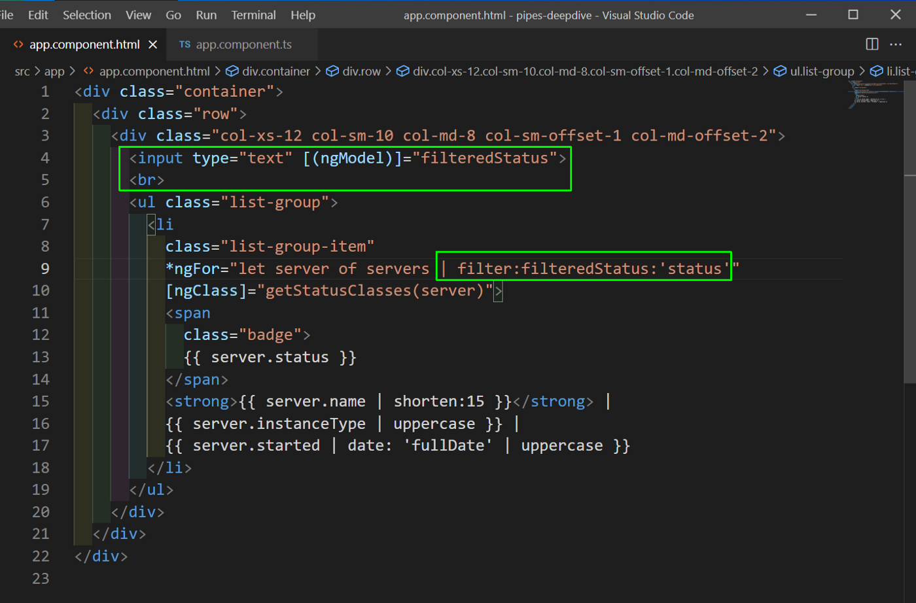Click line number 23 in the gutter
This screenshot has width=916, height=603.
point(41,579)
